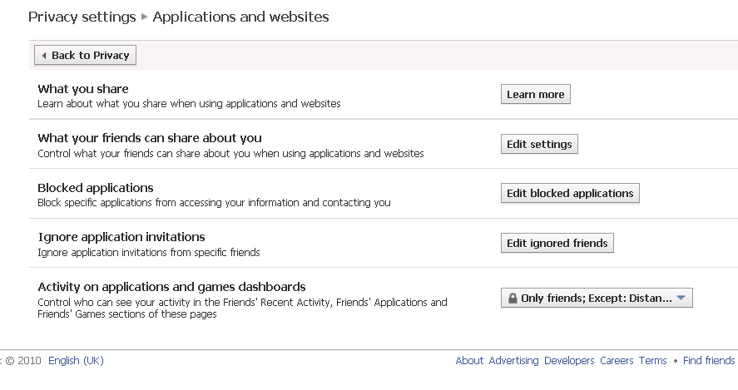Open the Only friends; Except privacy dropdown
The width and height of the screenshot is (738, 390).
tap(596, 298)
